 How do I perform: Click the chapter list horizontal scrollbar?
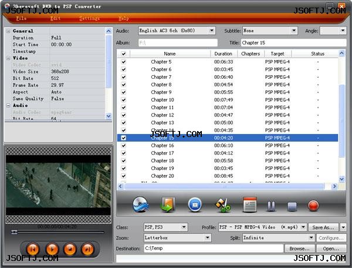point(225,186)
